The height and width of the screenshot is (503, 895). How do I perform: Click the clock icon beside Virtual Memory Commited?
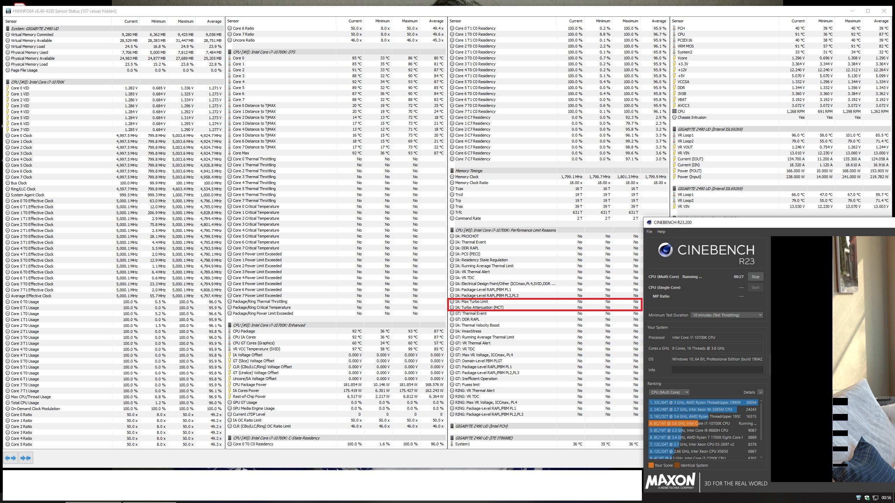coord(8,35)
